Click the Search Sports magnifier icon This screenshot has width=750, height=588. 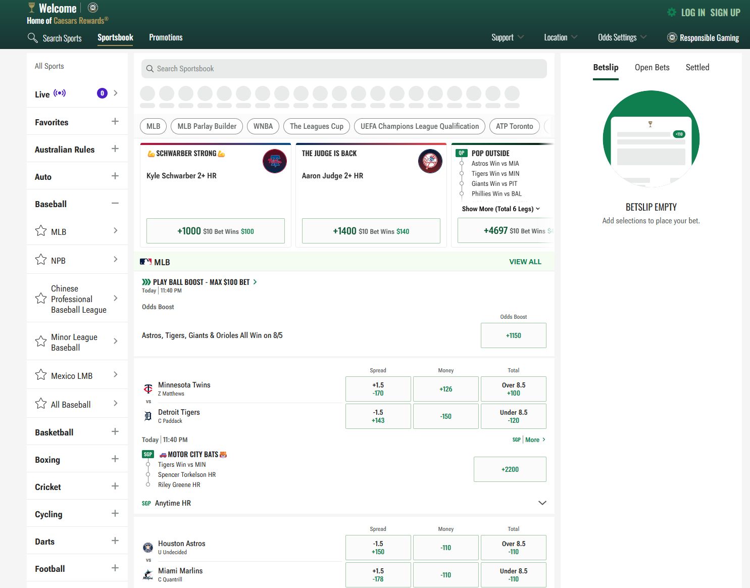click(33, 38)
